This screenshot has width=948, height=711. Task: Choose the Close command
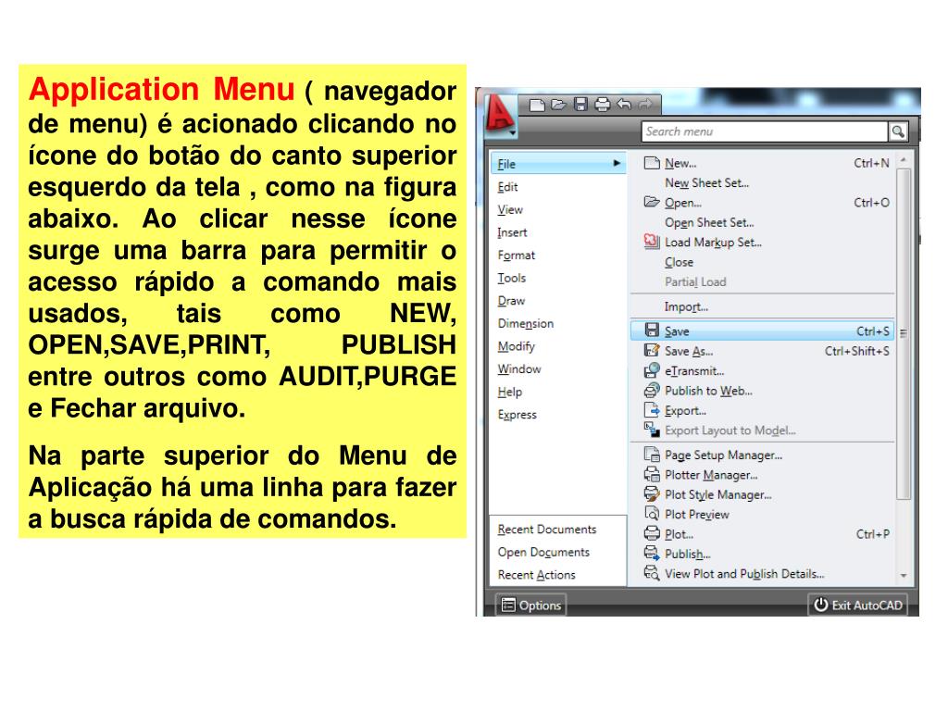(x=679, y=262)
